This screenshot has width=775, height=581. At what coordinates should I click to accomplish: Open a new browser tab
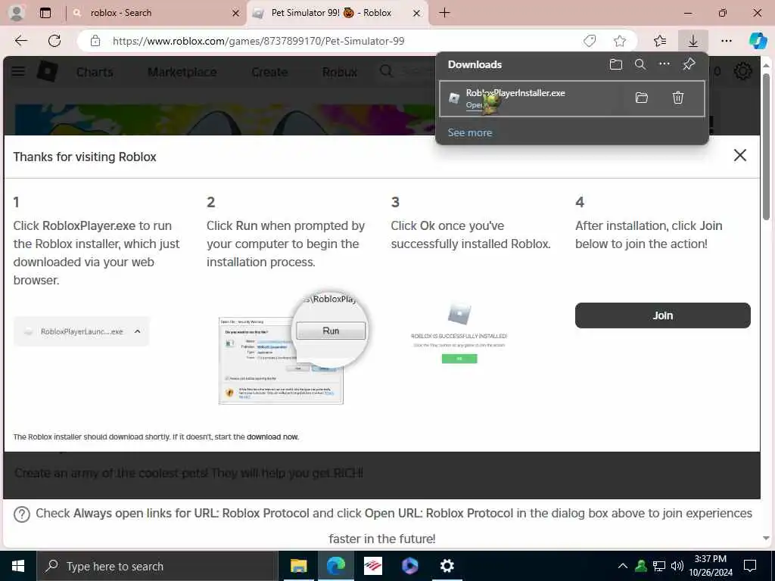click(444, 13)
